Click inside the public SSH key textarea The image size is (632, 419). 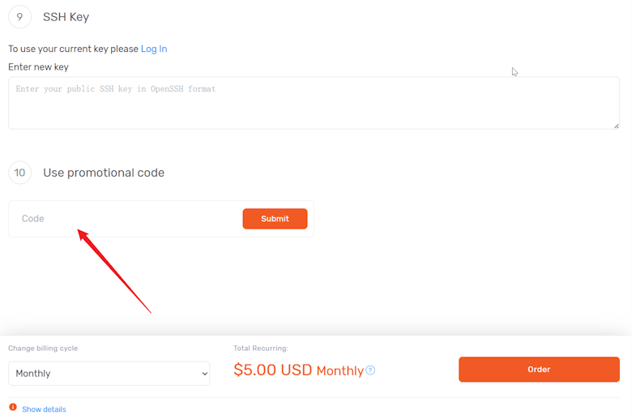pos(314,103)
